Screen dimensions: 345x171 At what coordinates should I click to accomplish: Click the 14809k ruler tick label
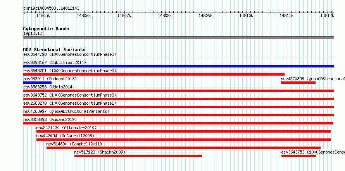click(205, 16)
